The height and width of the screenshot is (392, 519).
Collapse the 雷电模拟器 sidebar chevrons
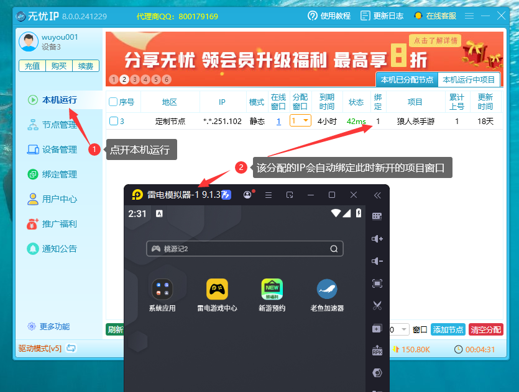[x=377, y=195]
